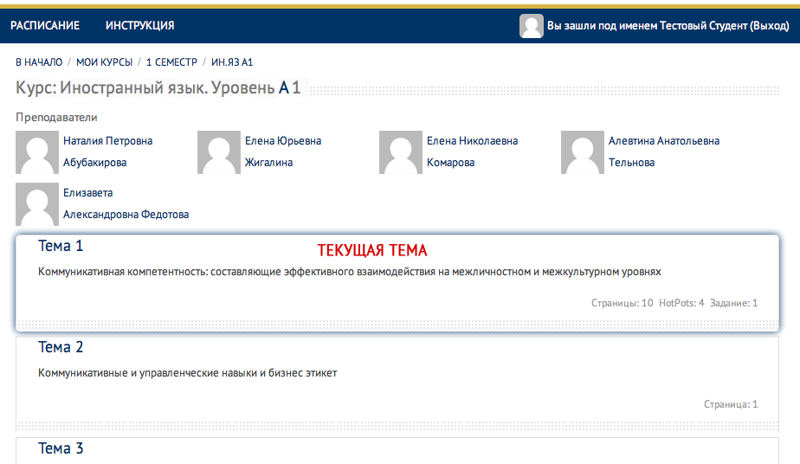
Task: Click the user avatar icon in header
Action: click(x=531, y=25)
